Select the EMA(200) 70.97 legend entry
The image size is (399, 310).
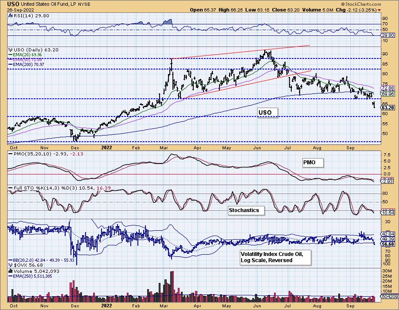click(x=28, y=65)
